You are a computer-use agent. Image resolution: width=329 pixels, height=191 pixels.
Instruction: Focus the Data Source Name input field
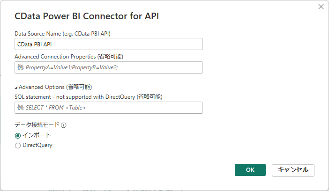(109, 44)
